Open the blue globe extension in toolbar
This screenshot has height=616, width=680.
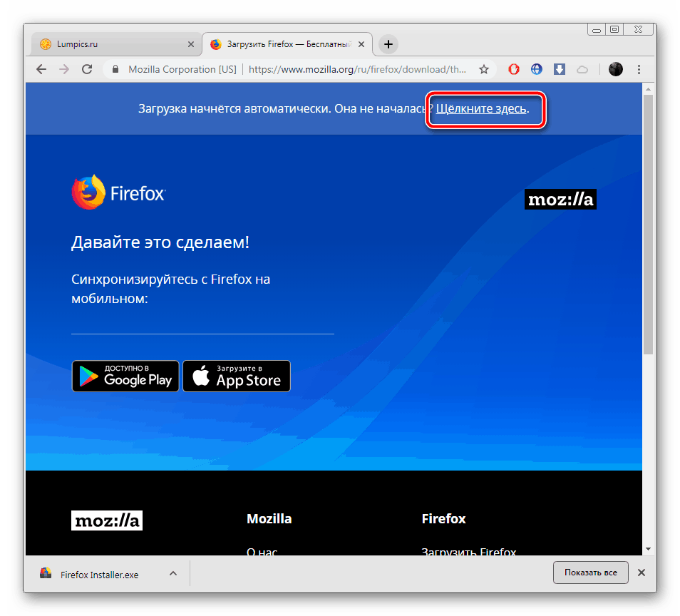(x=536, y=69)
